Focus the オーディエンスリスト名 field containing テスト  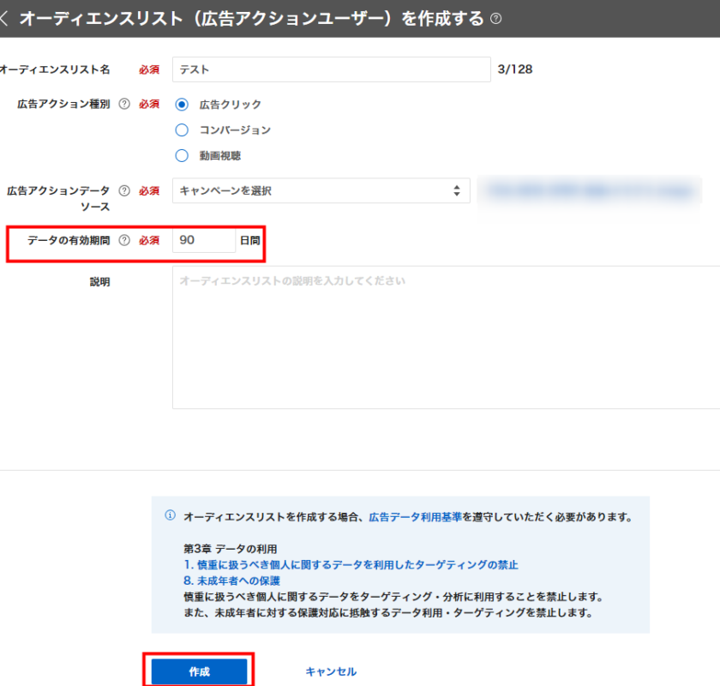[x=331, y=69]
